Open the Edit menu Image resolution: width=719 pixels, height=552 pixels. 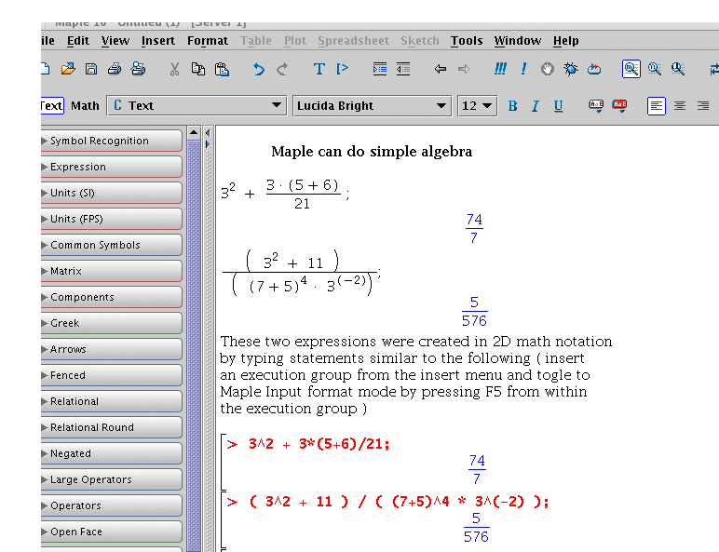coord(78,41)
